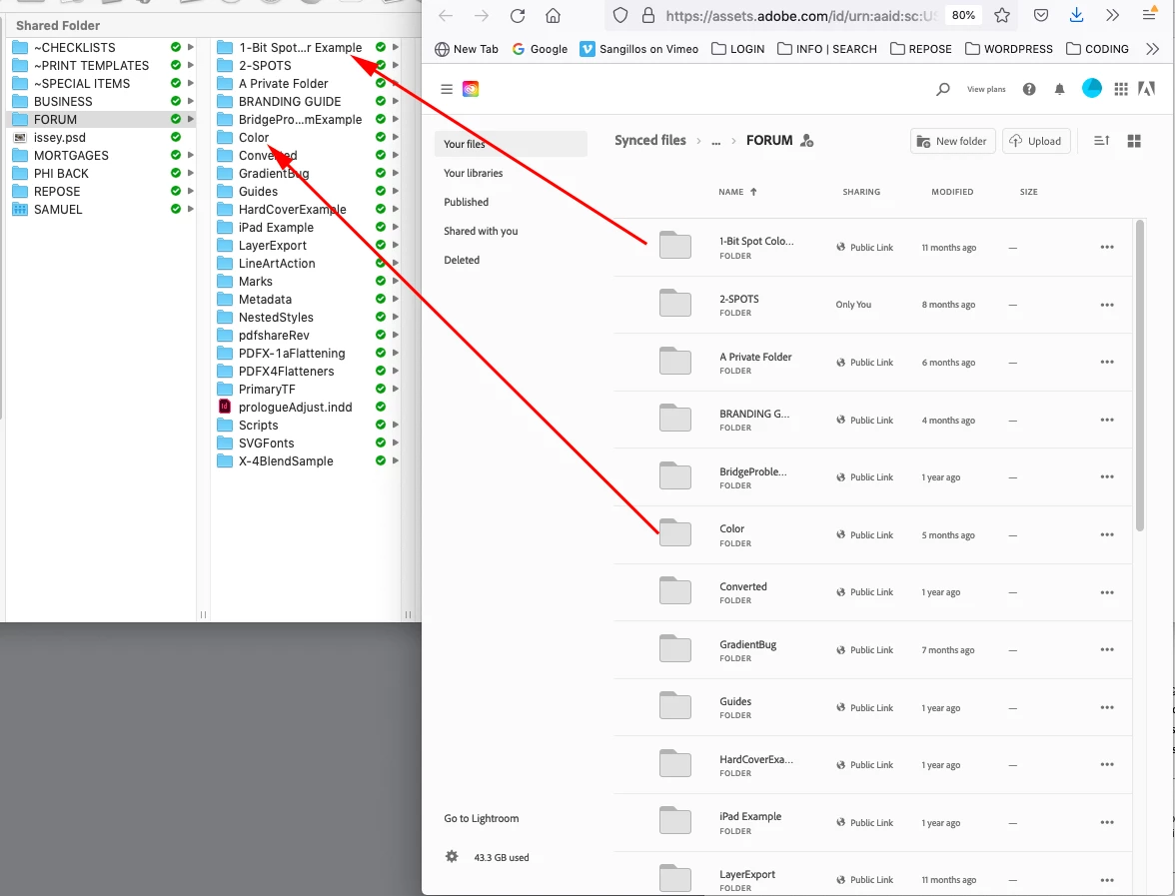
Task: Open more options for Guides folder
Action: pos(1107,707)
